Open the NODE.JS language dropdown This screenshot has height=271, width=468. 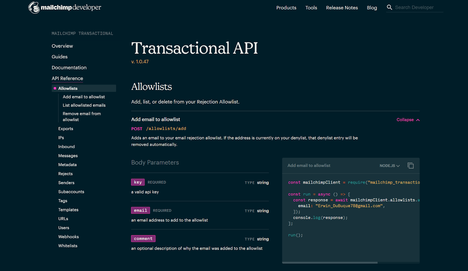point(389,166)
